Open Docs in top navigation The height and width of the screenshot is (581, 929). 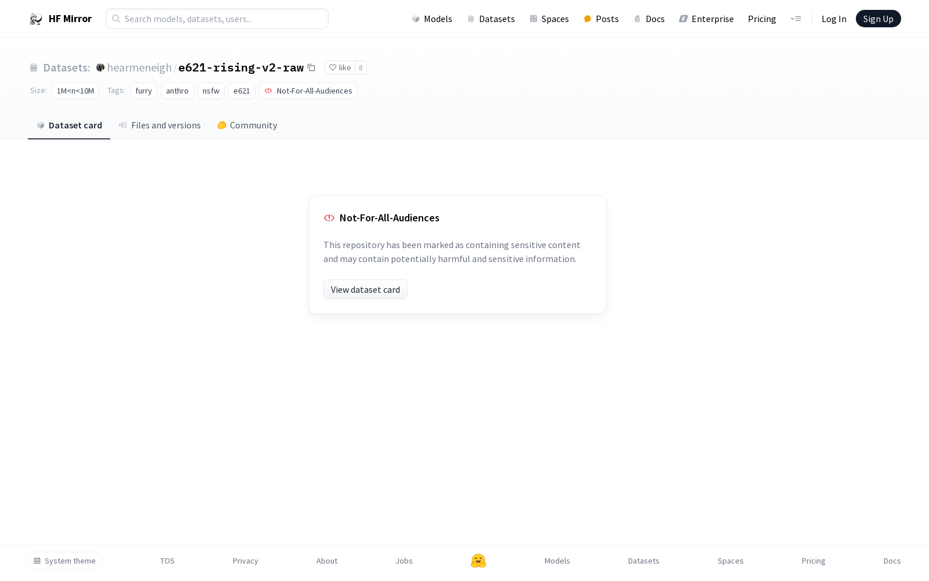pyautogui.click(x=649, y=19)
